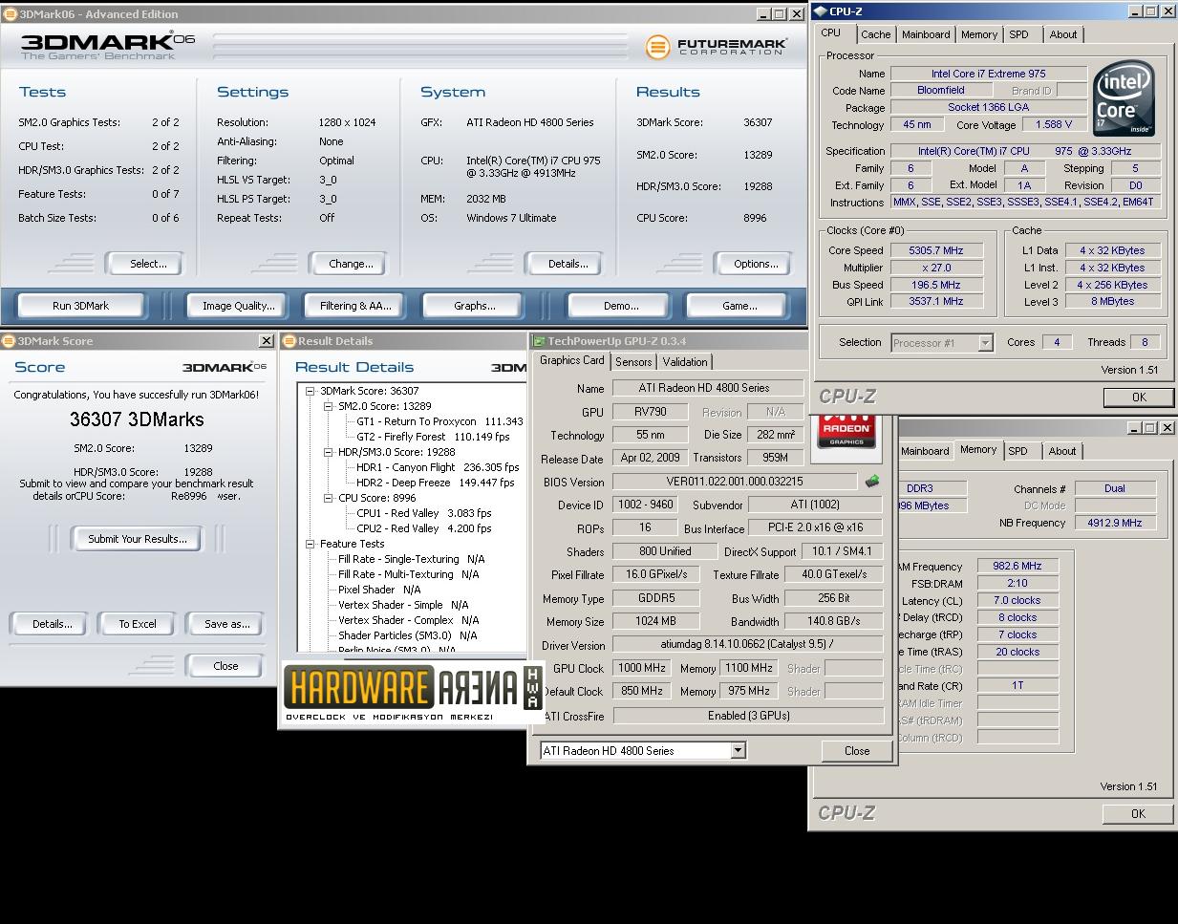Click the BIOS save chip icon in GPU-Z
The image size is (1178, 924).
871,482
